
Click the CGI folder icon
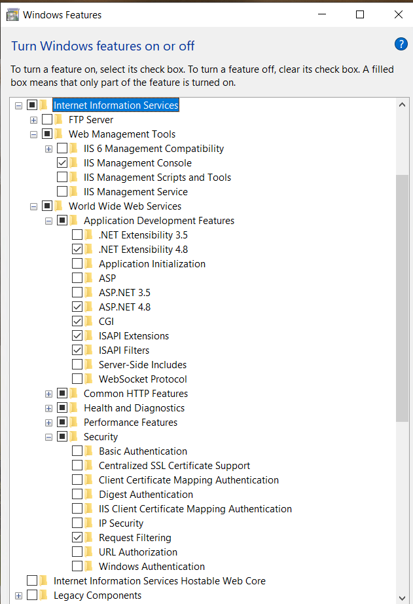point(88,321)
